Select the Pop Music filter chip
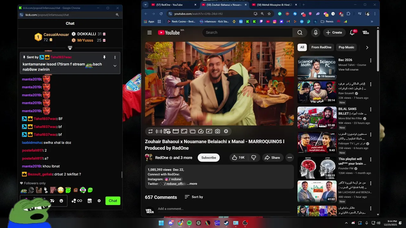The width and height of the screenshot is (406, 228). (x=346, y=47)
